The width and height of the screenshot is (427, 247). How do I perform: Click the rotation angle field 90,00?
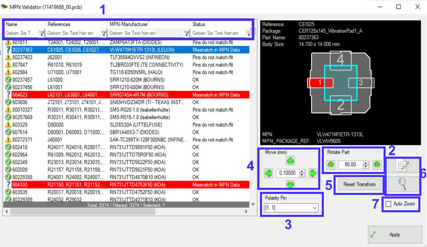click(350, 164)
